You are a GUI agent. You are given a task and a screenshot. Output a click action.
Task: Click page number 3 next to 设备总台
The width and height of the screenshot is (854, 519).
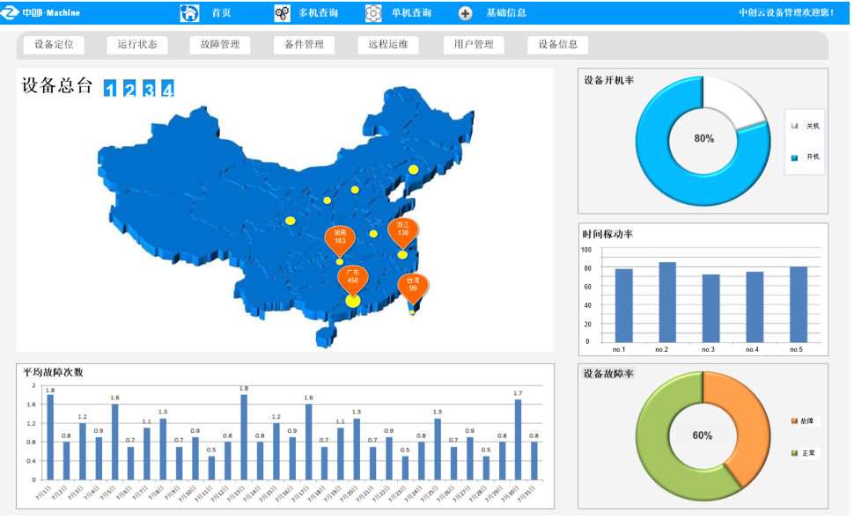149,89
